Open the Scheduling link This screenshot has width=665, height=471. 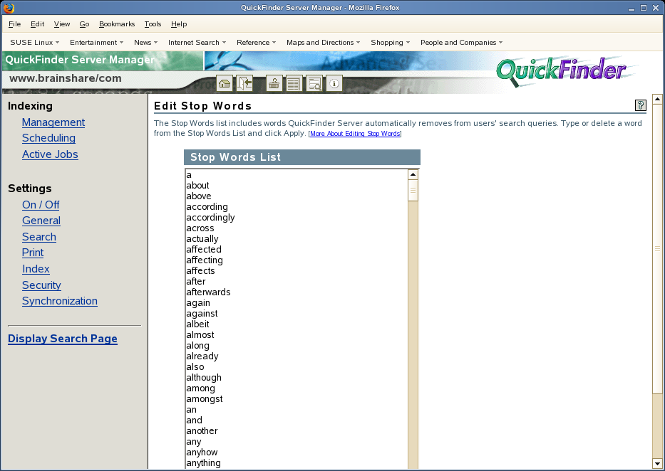48,138
